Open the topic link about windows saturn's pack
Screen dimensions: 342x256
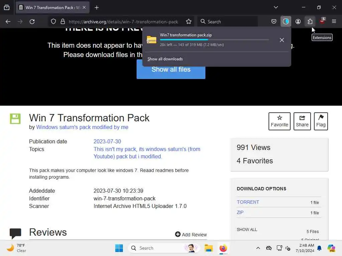(147, 153)
